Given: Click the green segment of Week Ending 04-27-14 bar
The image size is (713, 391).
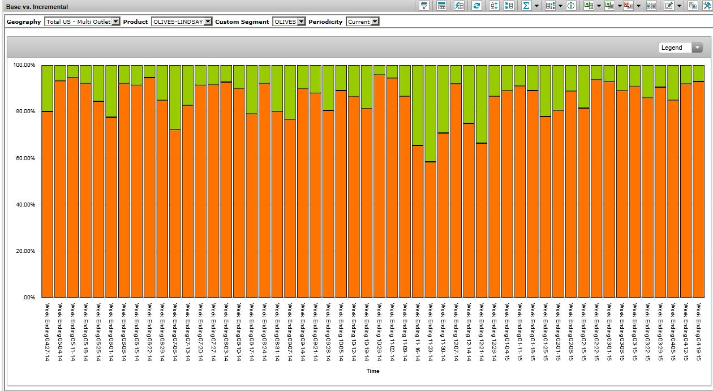Looking at the screenshot, I should 48,88.
